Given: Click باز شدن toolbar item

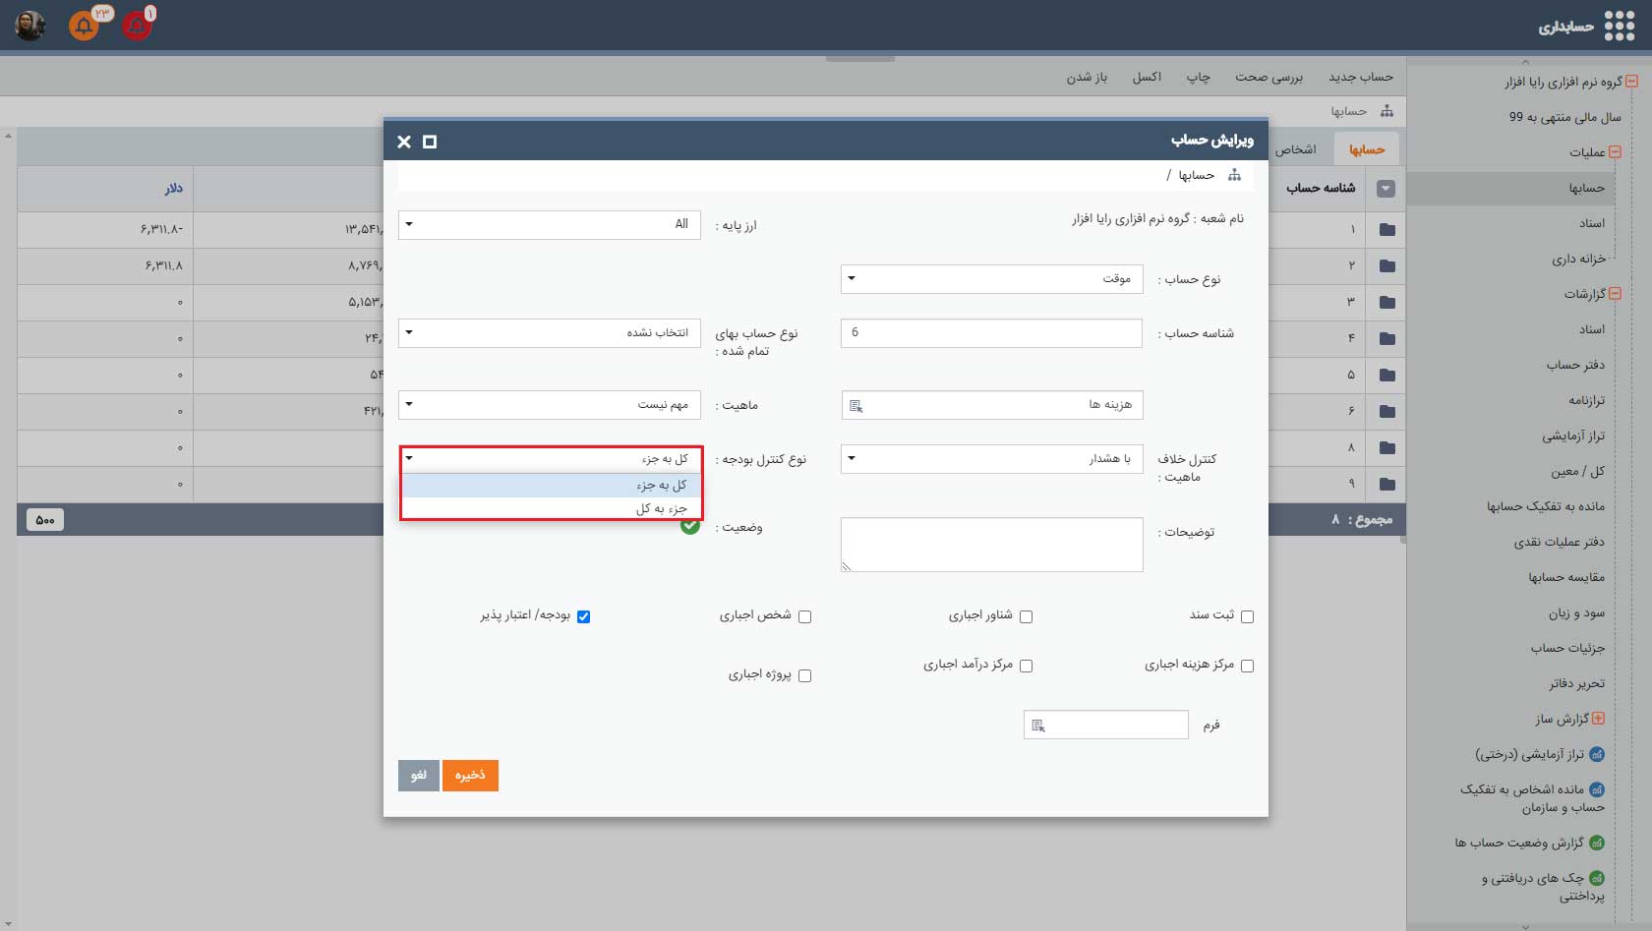Looking at the screenshot, I should click(1087, 77).
